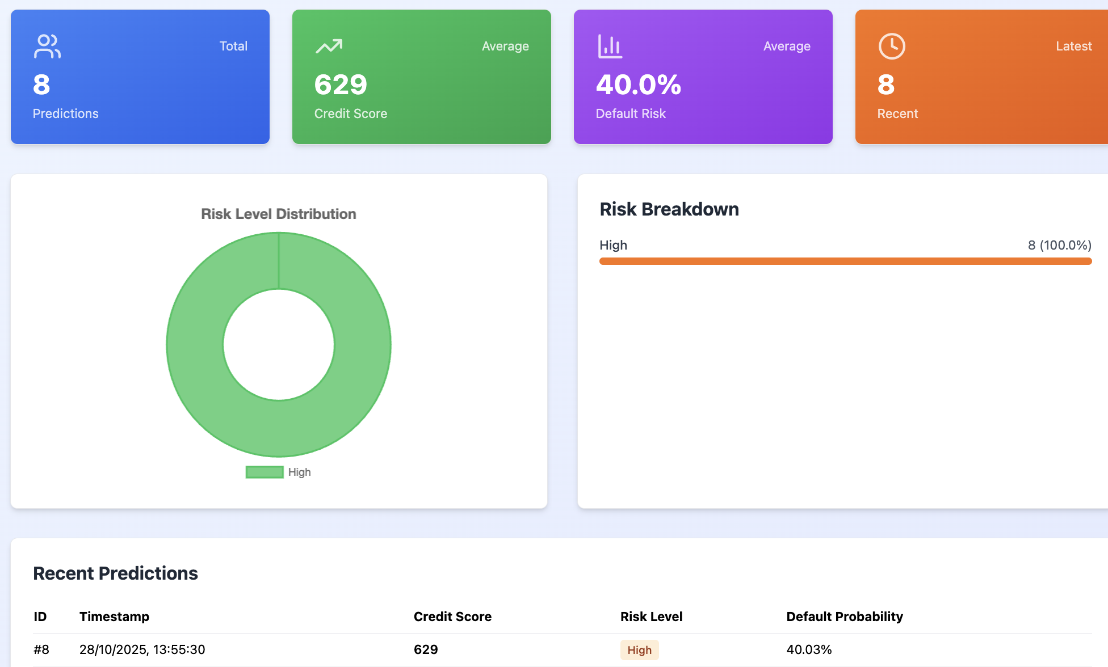Open the Risk Level Distribution chart title
The width and height of the screenshot is (1108, 667).
(x=278, y=214)
